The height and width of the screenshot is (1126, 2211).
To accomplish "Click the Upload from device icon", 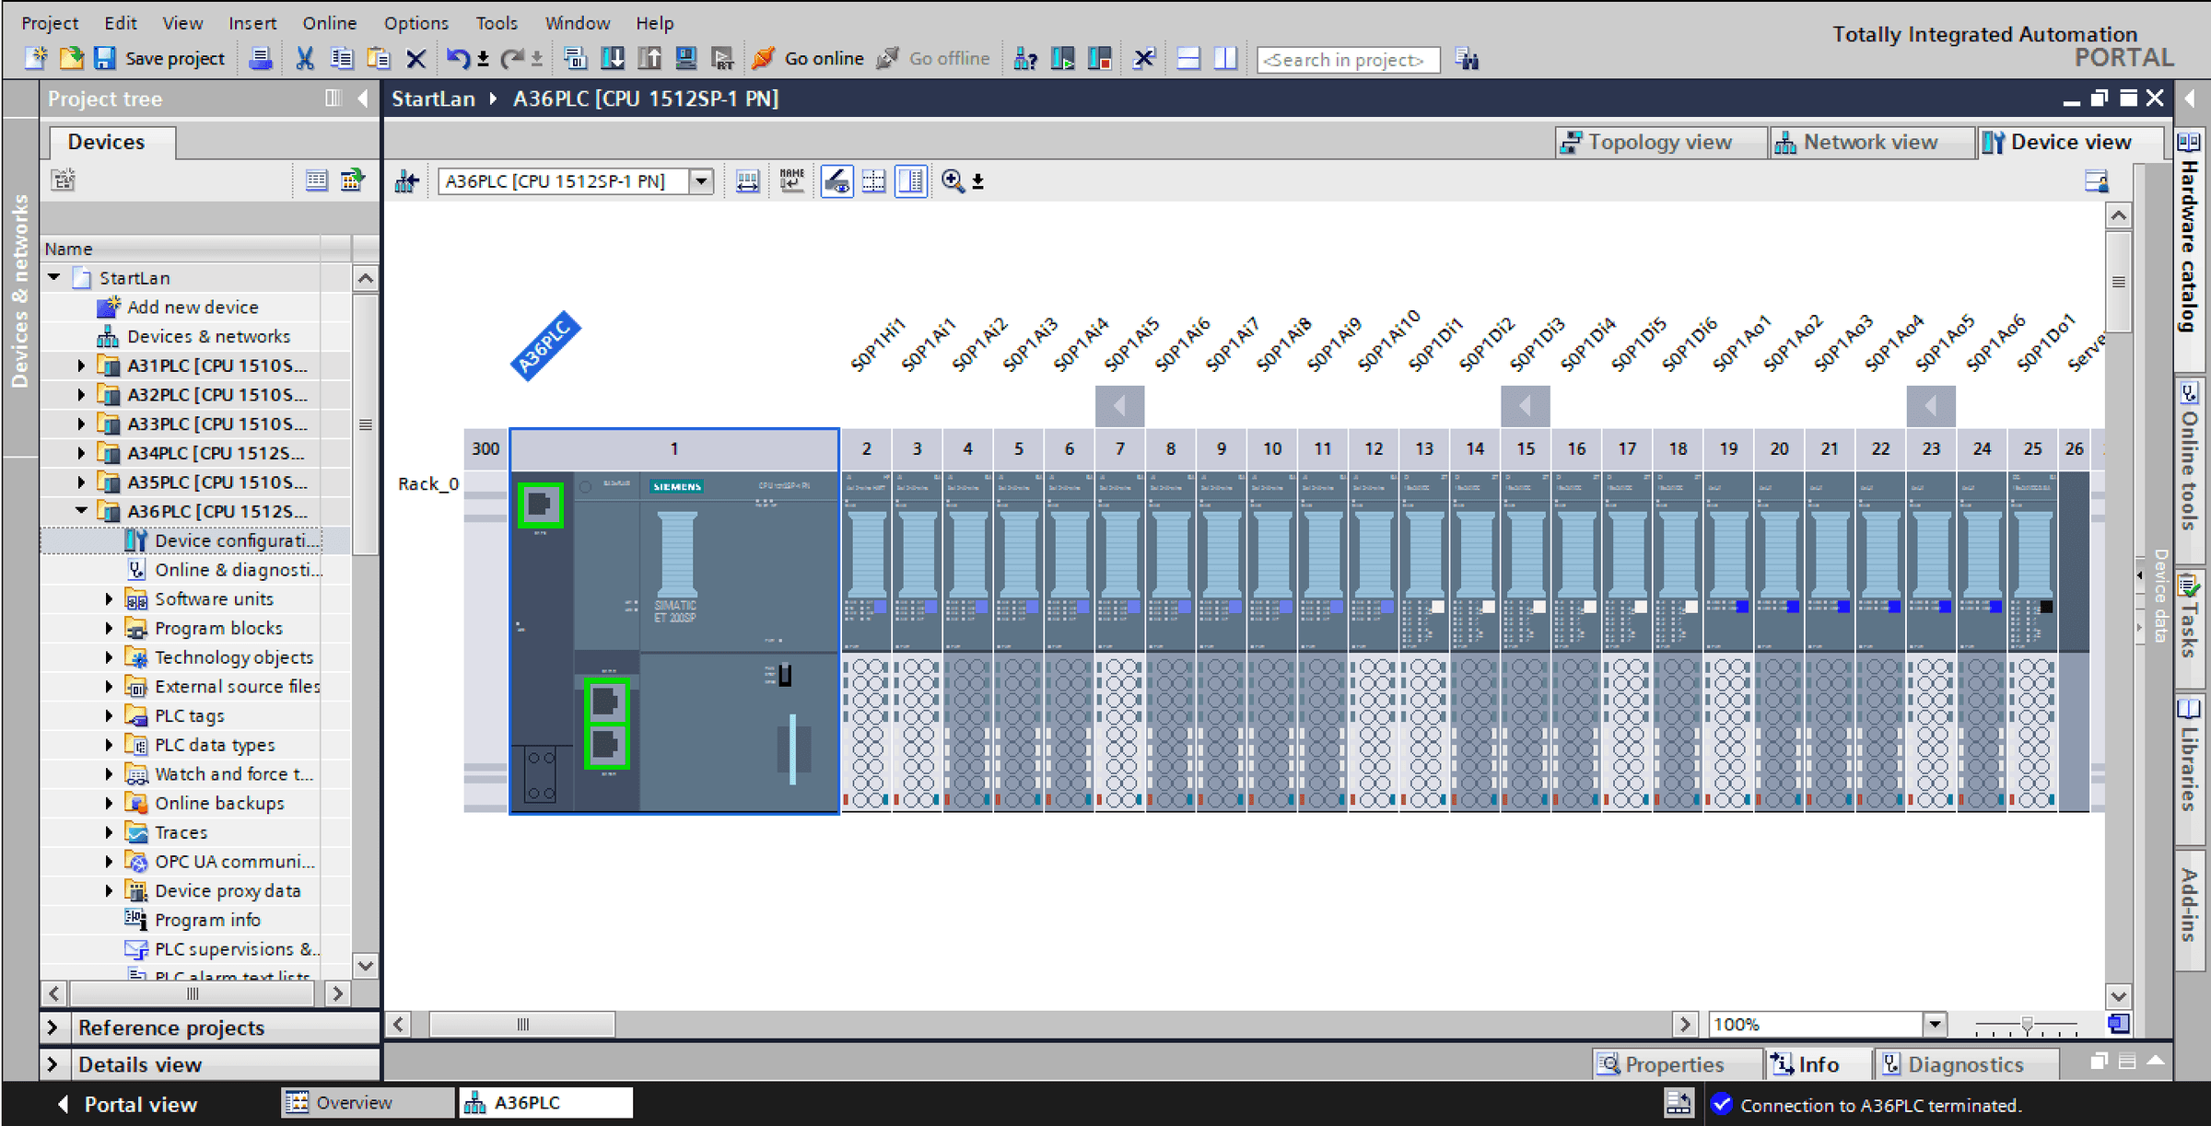I will (x=649, y=59).
